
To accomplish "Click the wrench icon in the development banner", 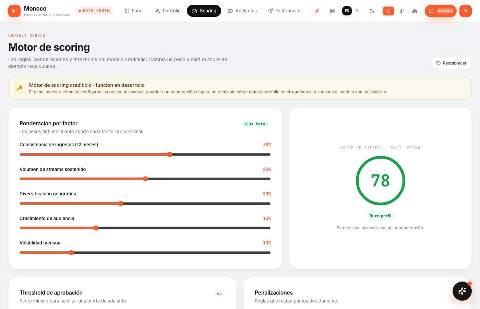I will point(20,88).
